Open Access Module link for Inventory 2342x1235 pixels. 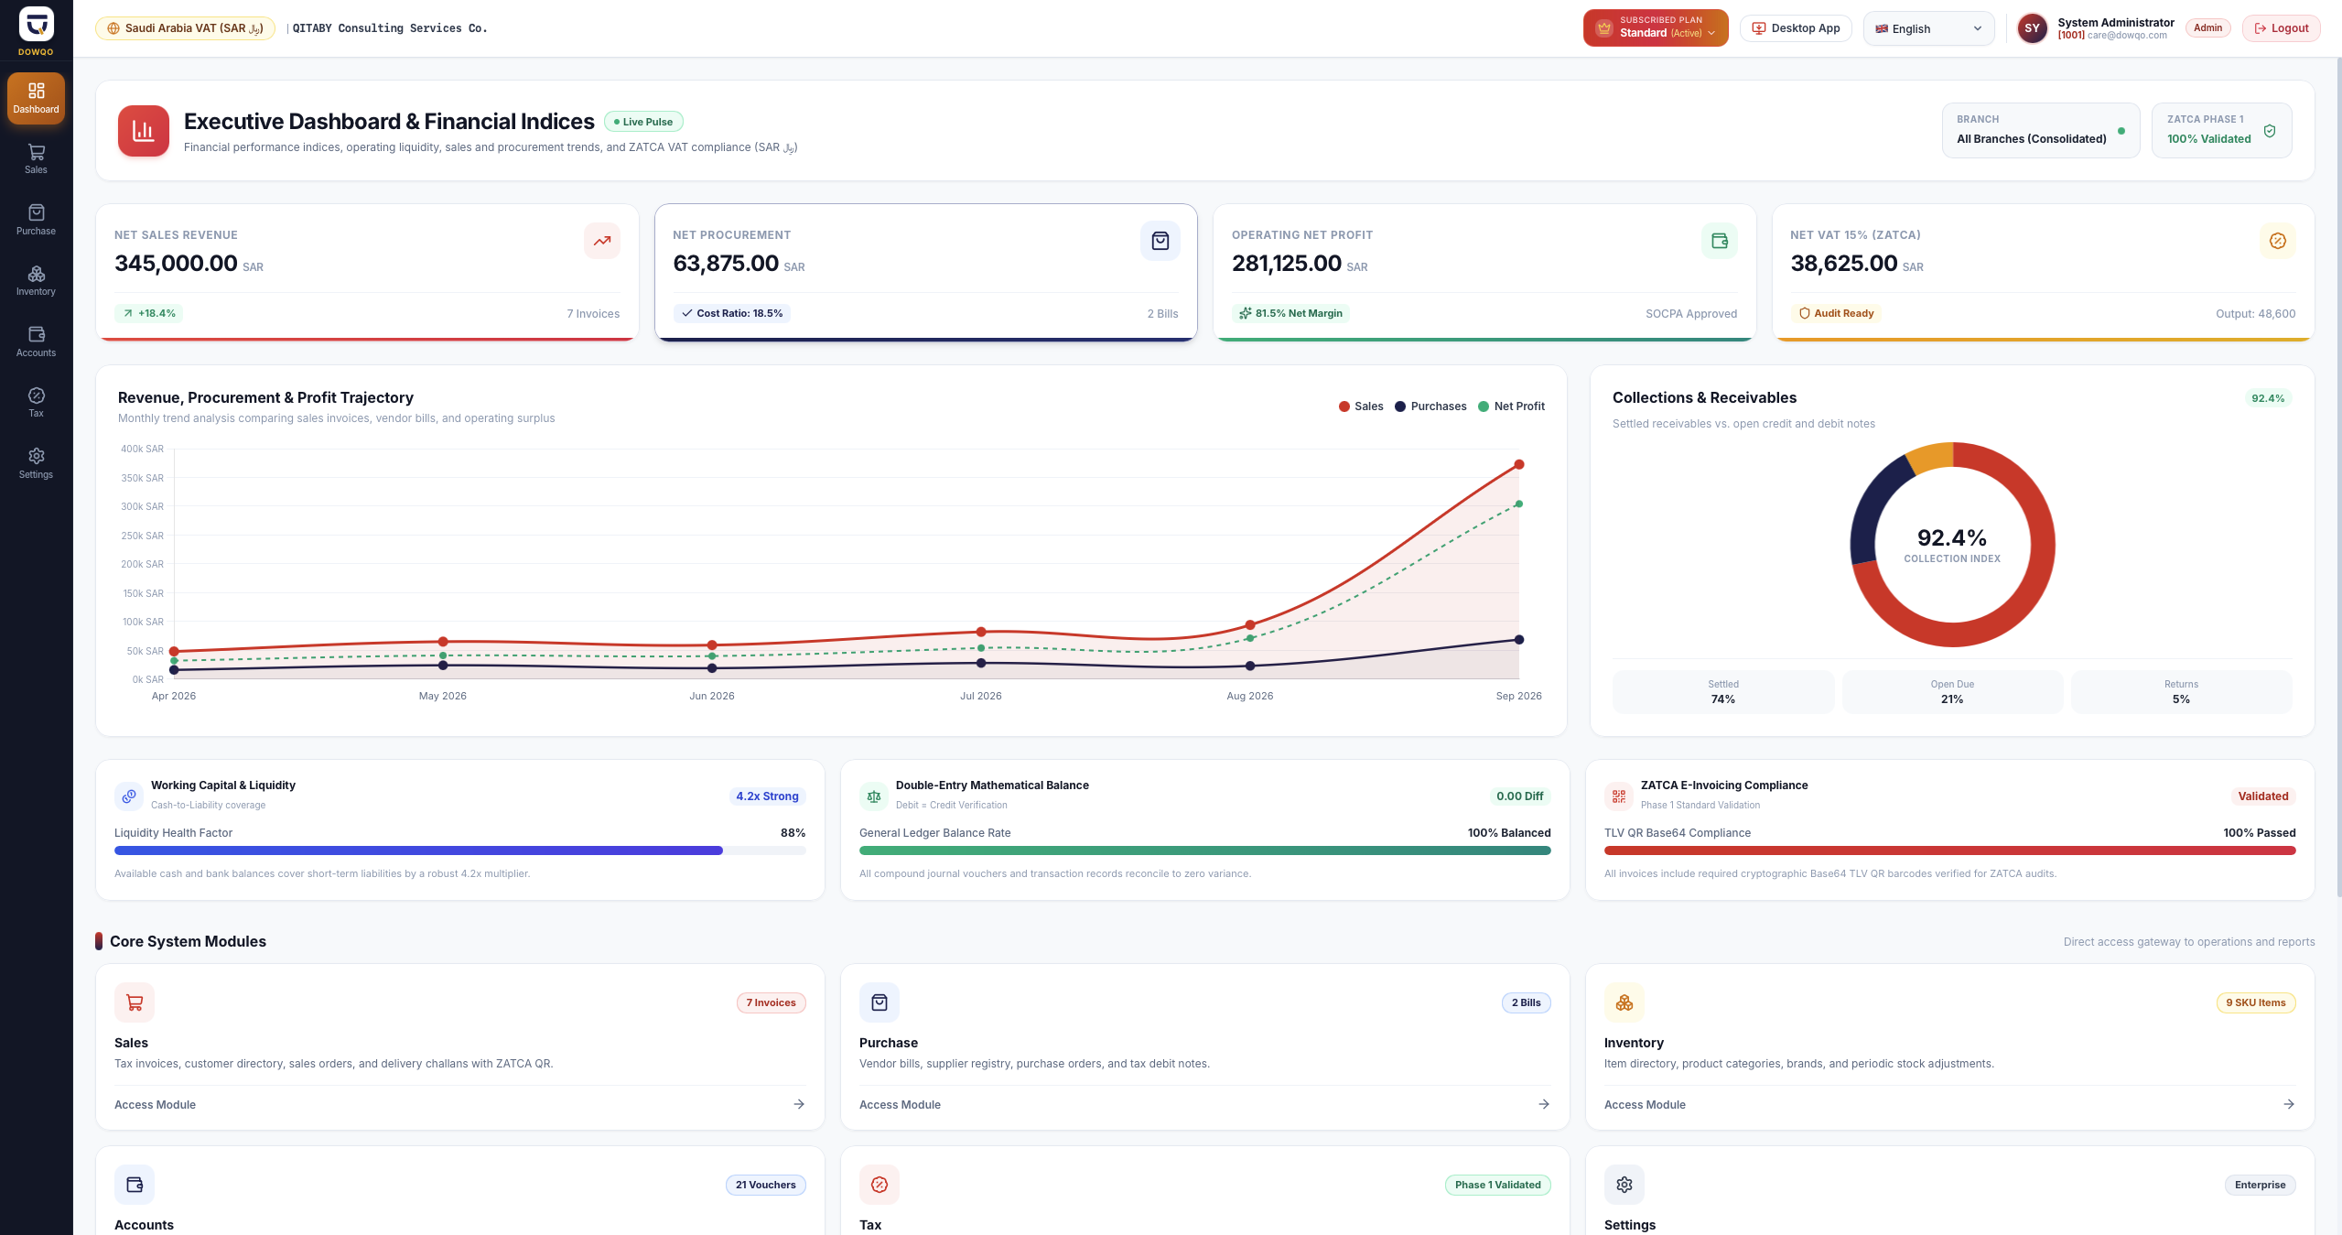coord(1645,1105)
